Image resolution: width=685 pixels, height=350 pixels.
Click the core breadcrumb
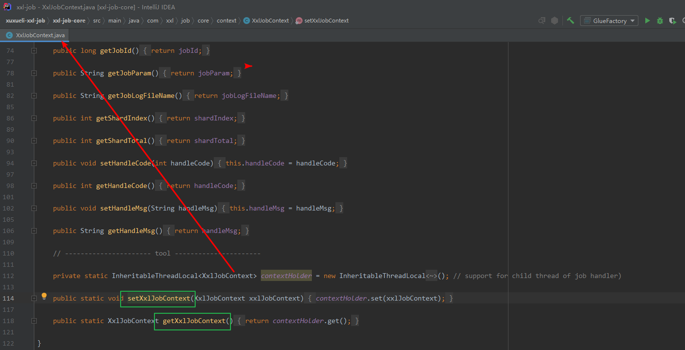pos(203,21)
